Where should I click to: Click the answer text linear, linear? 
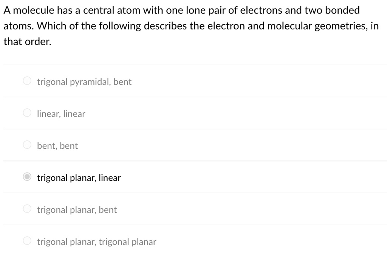click(61, 114)
